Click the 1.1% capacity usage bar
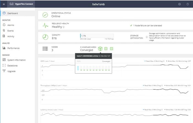This screenshot has height=123, width=193. (97, 36)
